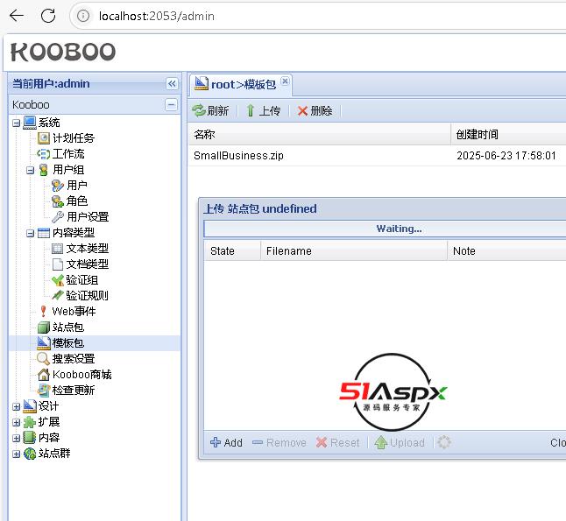Collapse the sidebar with the double-chevron button
The height and width of the screenshot is (521, 566).
coord(172,84)
